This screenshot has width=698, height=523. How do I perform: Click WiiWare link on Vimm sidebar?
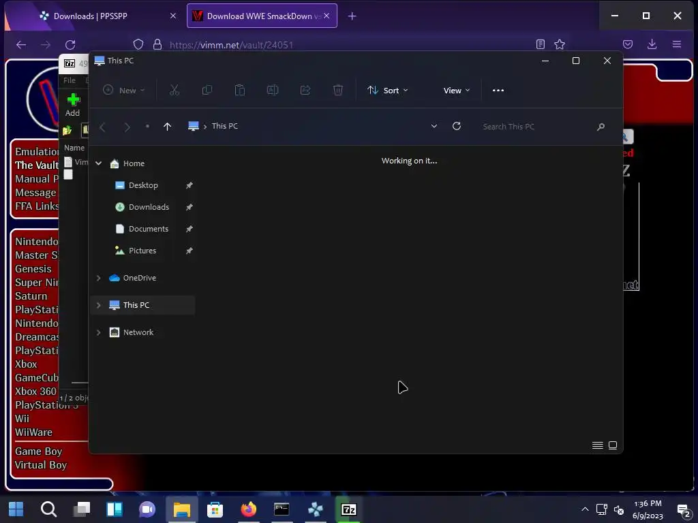33,432
